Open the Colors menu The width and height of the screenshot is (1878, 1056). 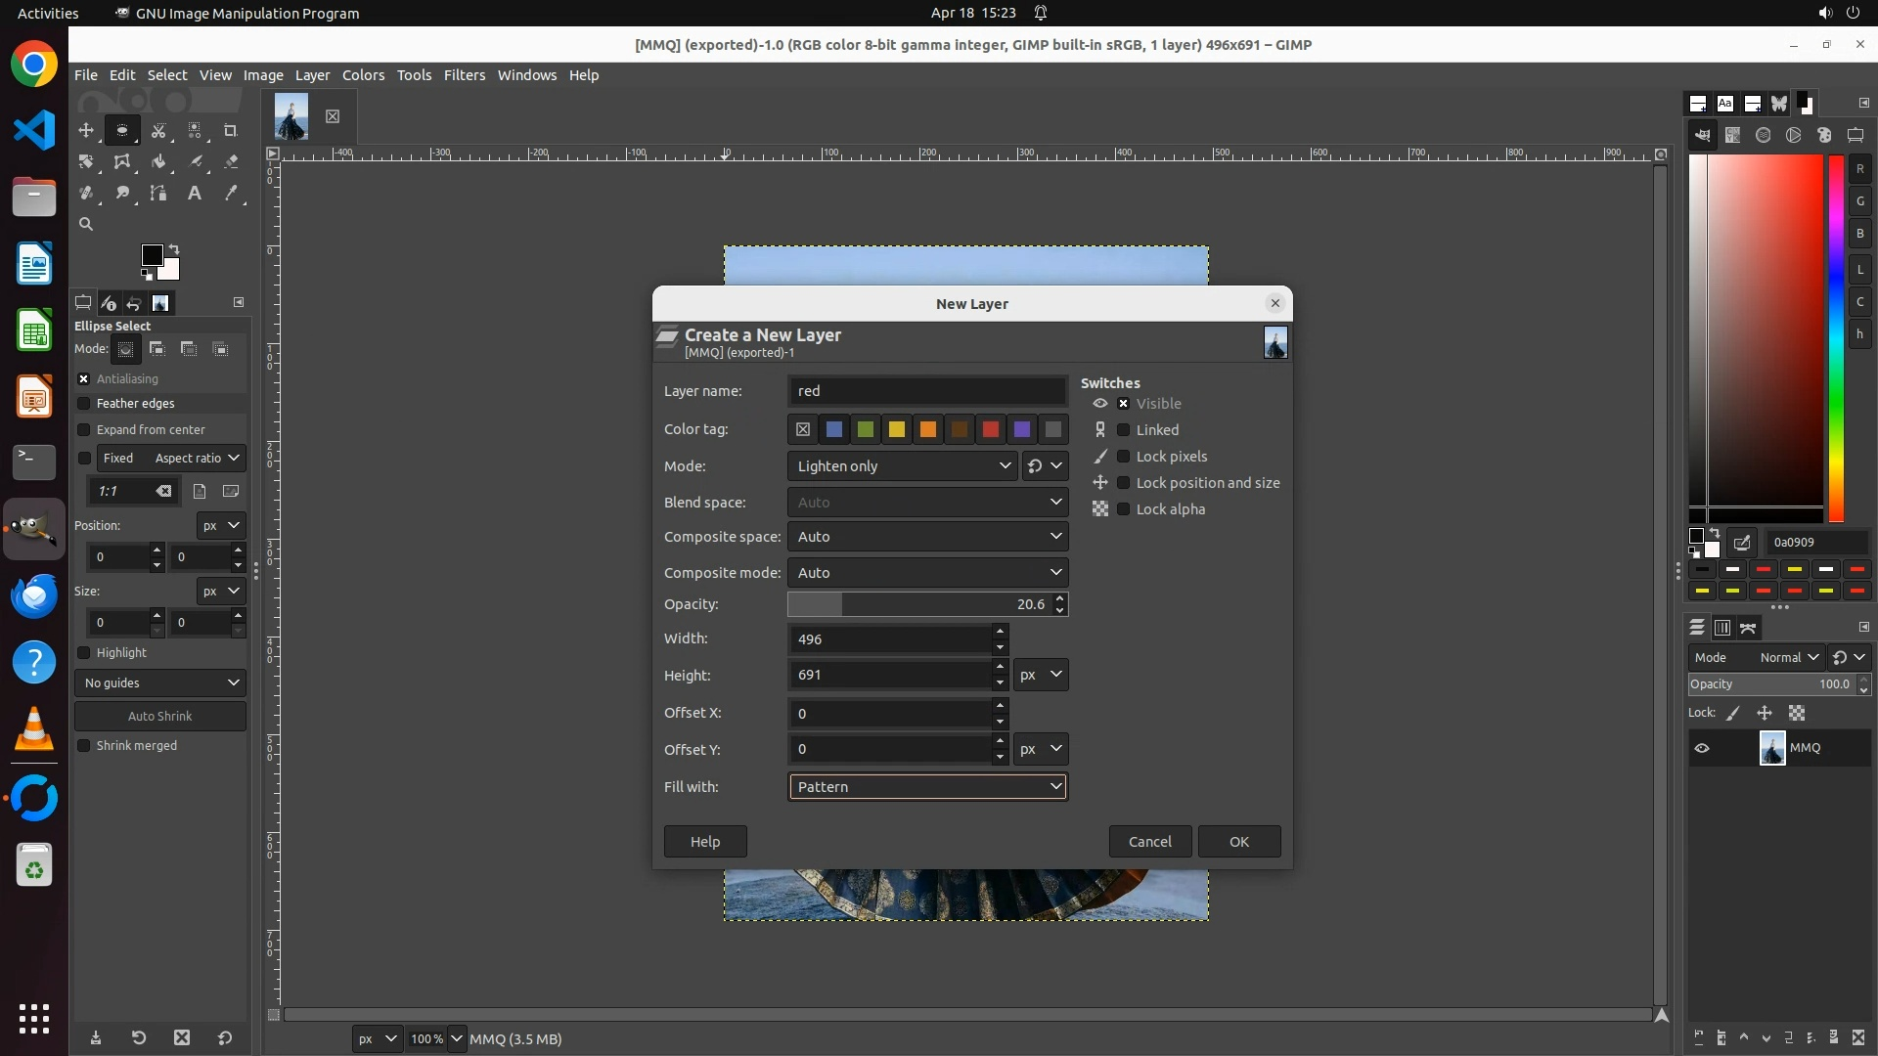(x=363, y=75)
